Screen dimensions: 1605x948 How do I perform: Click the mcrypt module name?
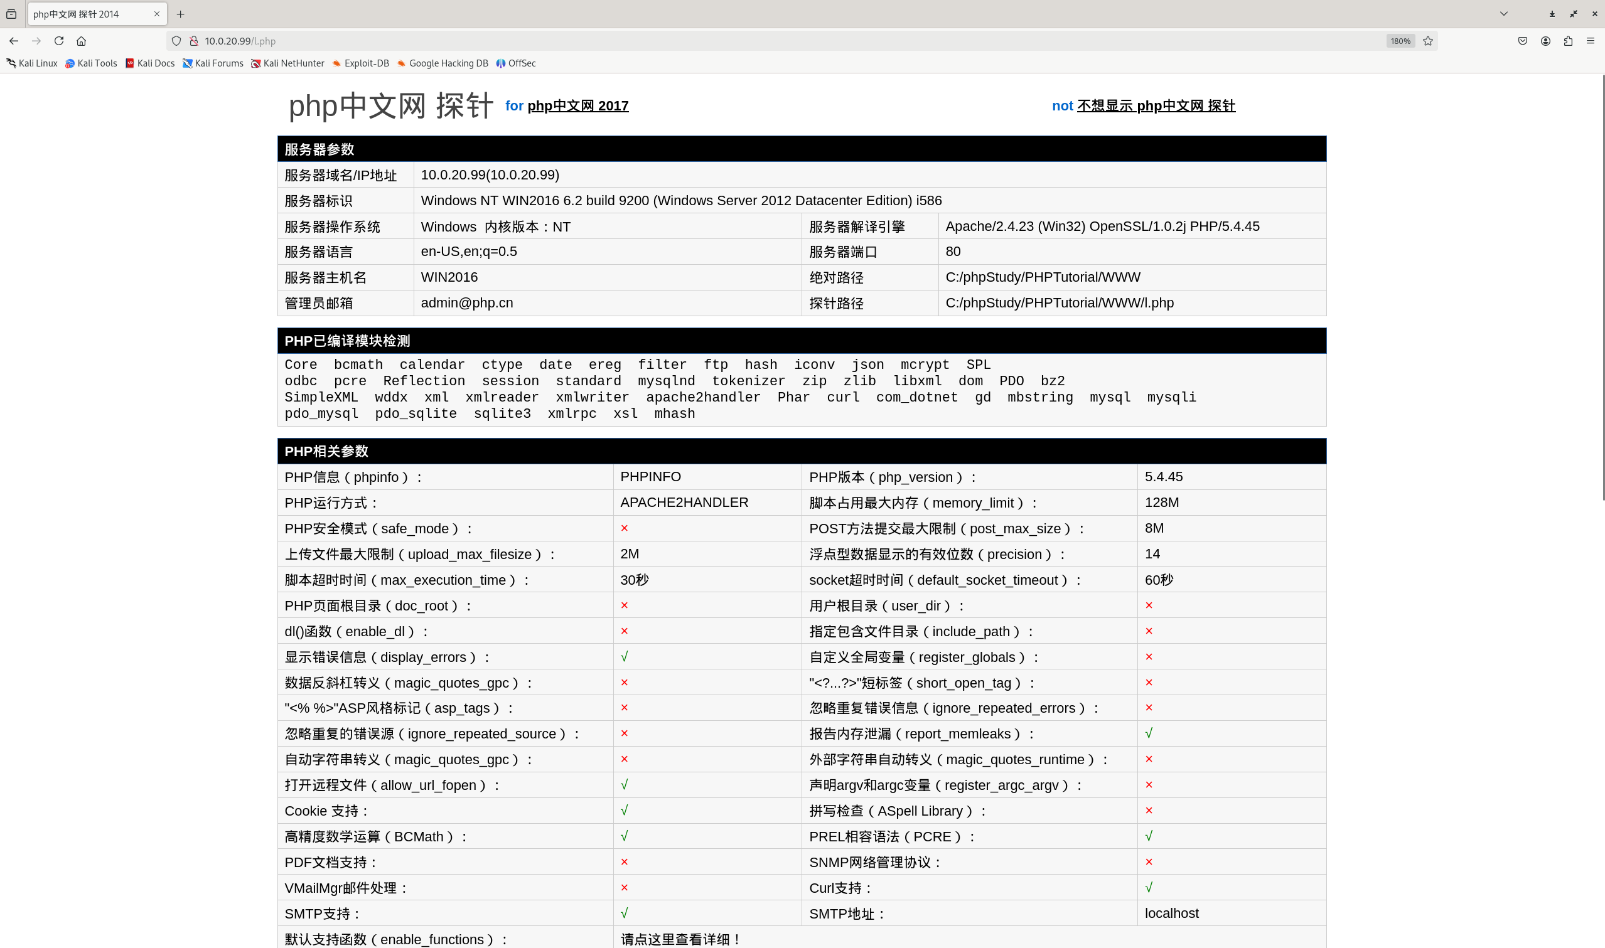coord(925,365)
